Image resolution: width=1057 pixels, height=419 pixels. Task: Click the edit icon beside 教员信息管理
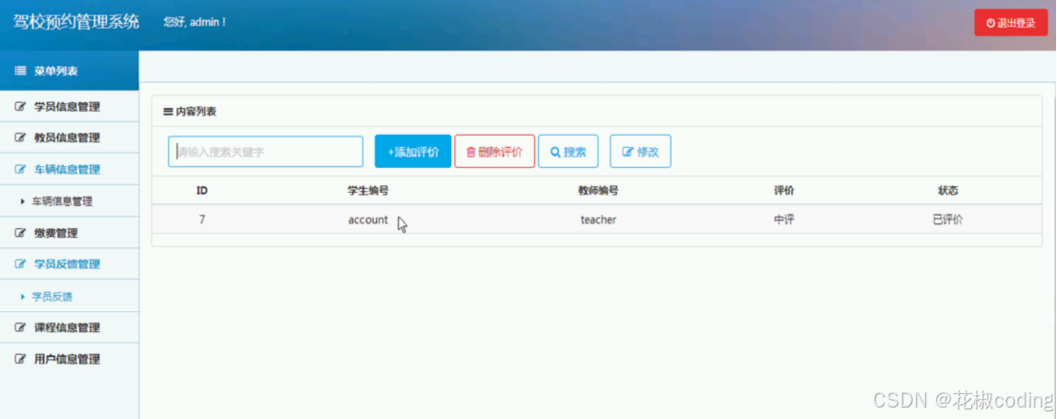tap(20, 137)
